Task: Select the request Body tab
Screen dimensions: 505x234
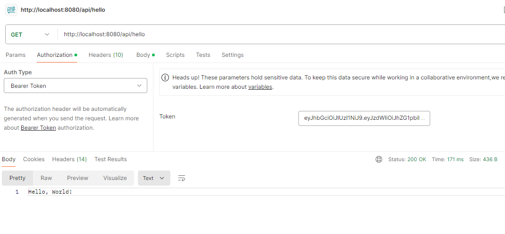Action: (x=143, y=55)
